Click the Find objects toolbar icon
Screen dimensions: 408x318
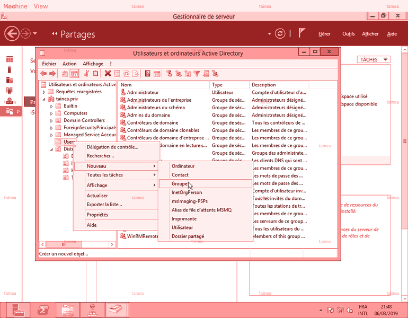(x=206, y=74)
